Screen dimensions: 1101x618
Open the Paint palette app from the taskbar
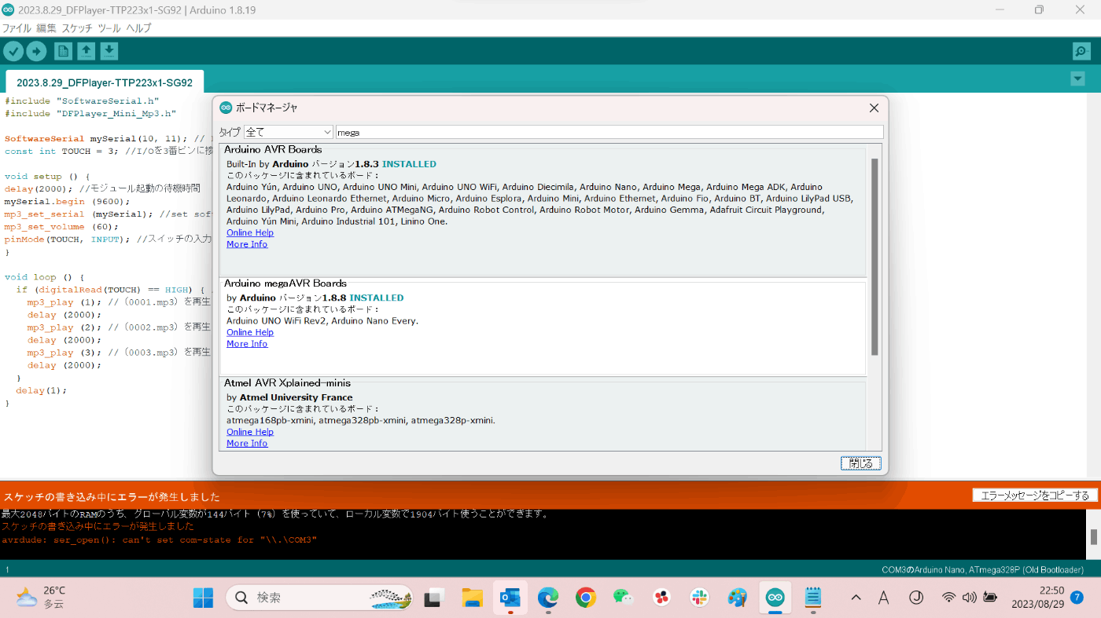click(737, 598)
